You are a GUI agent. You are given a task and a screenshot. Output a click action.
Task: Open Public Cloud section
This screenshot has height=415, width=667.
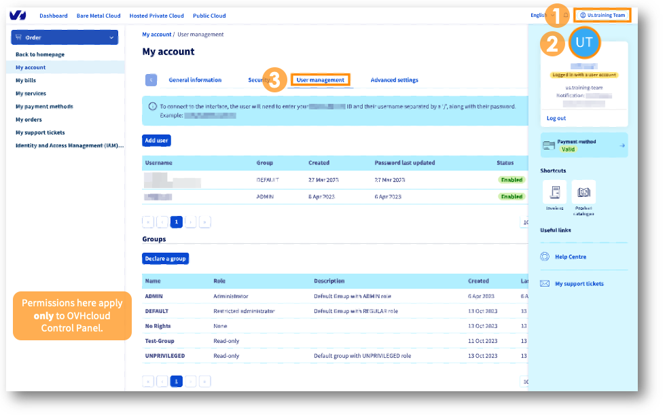(x=209, y=16)
